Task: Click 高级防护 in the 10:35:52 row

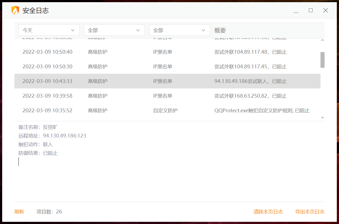Action: click(x=98, y=110)
